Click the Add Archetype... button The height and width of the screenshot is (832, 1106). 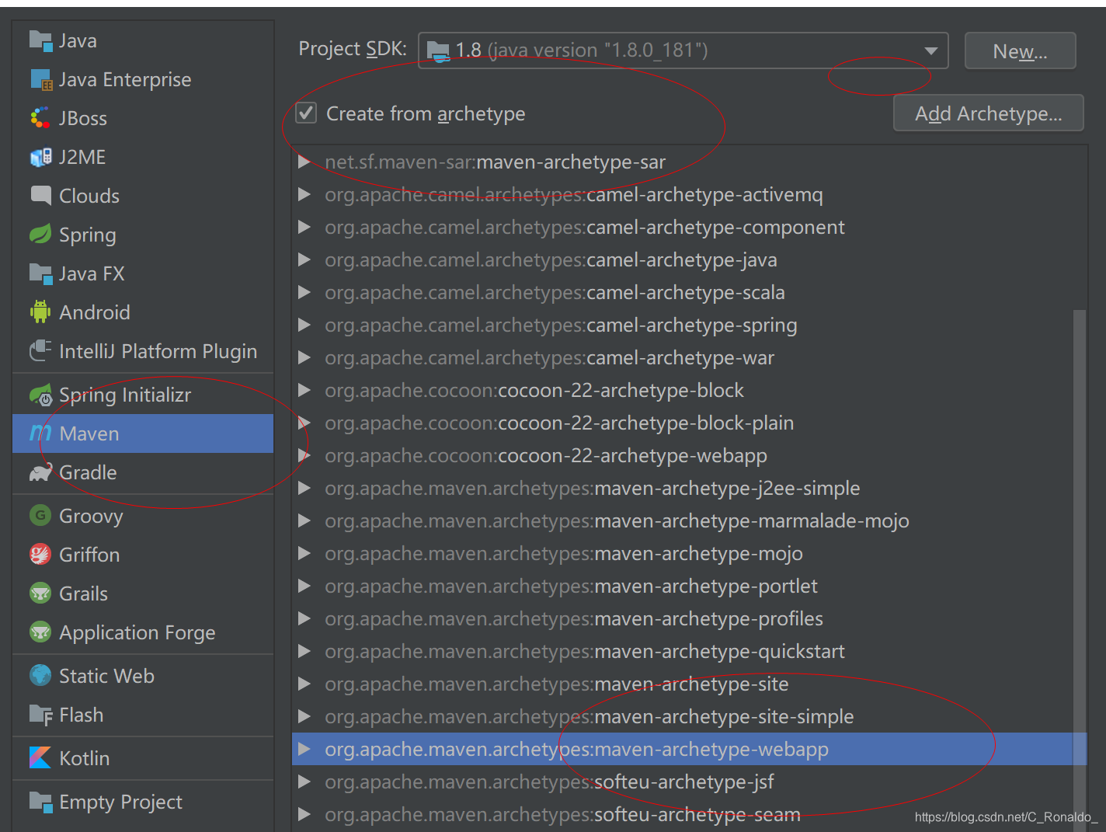[988, 113]
